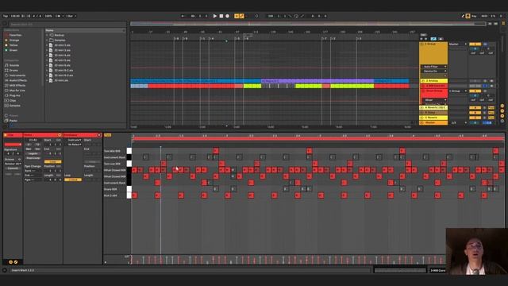The width and height of the screenshot is (508, 286).
Task: Select Green collection
Action: pyautogui.click(x=13, y=50)
